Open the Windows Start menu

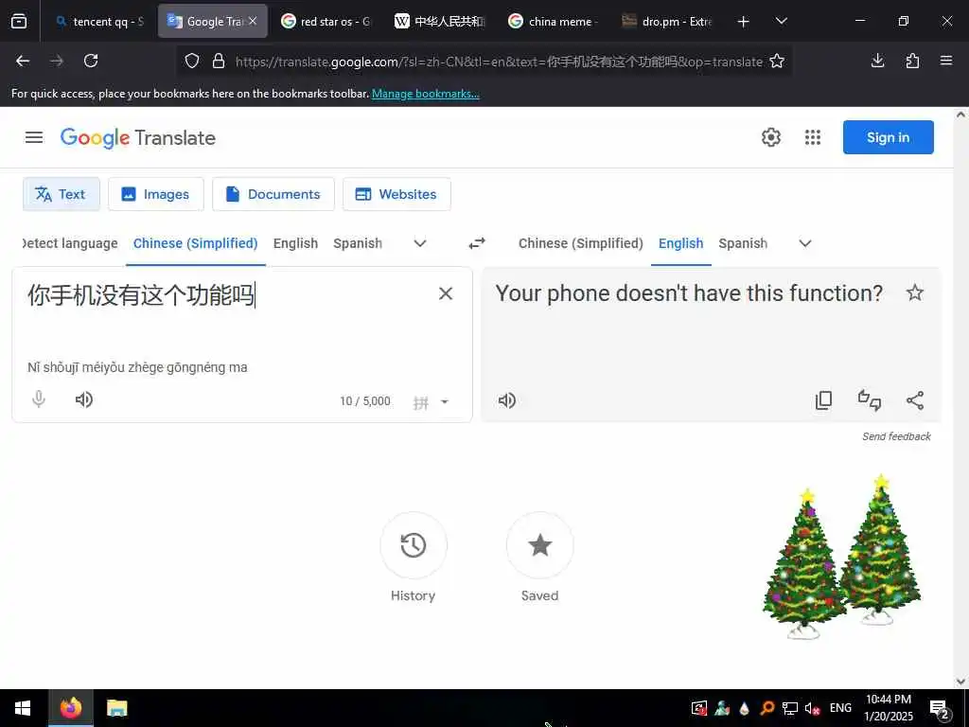(x=23, y=708)
